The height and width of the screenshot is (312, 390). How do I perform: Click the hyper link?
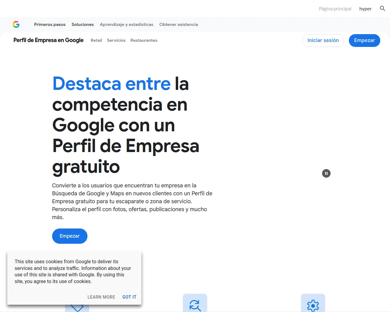click(365, 9)
